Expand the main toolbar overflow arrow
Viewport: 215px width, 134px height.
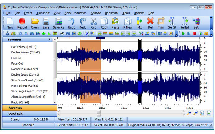click(211, 29)
